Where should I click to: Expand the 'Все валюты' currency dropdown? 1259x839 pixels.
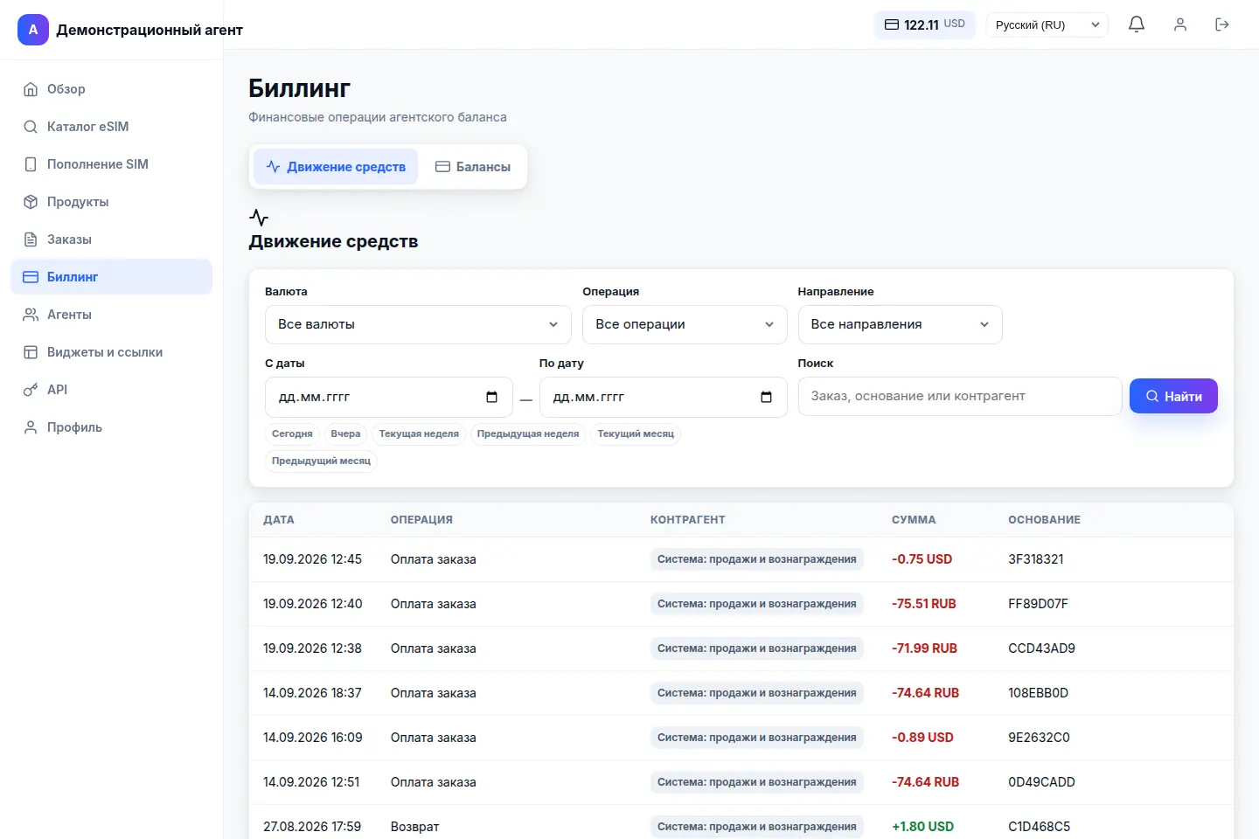pos(418,324)
